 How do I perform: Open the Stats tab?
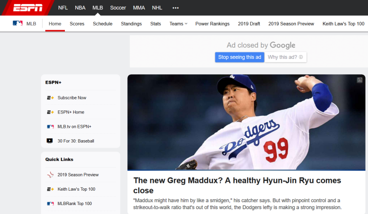(x=156, y=24)
